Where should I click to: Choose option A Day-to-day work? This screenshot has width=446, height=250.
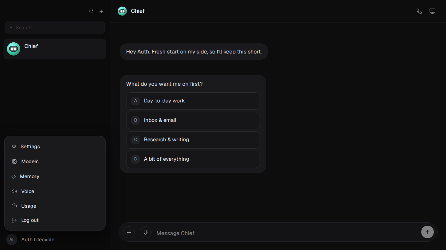pyautogui.click(x=193, y=101)
